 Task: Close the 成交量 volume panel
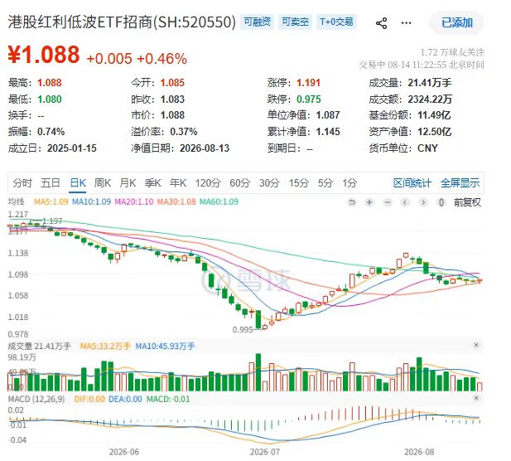(476, 345)
